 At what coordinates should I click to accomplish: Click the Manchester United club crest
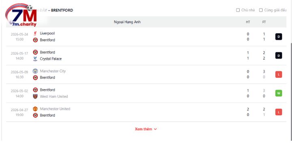pos(35,109)
